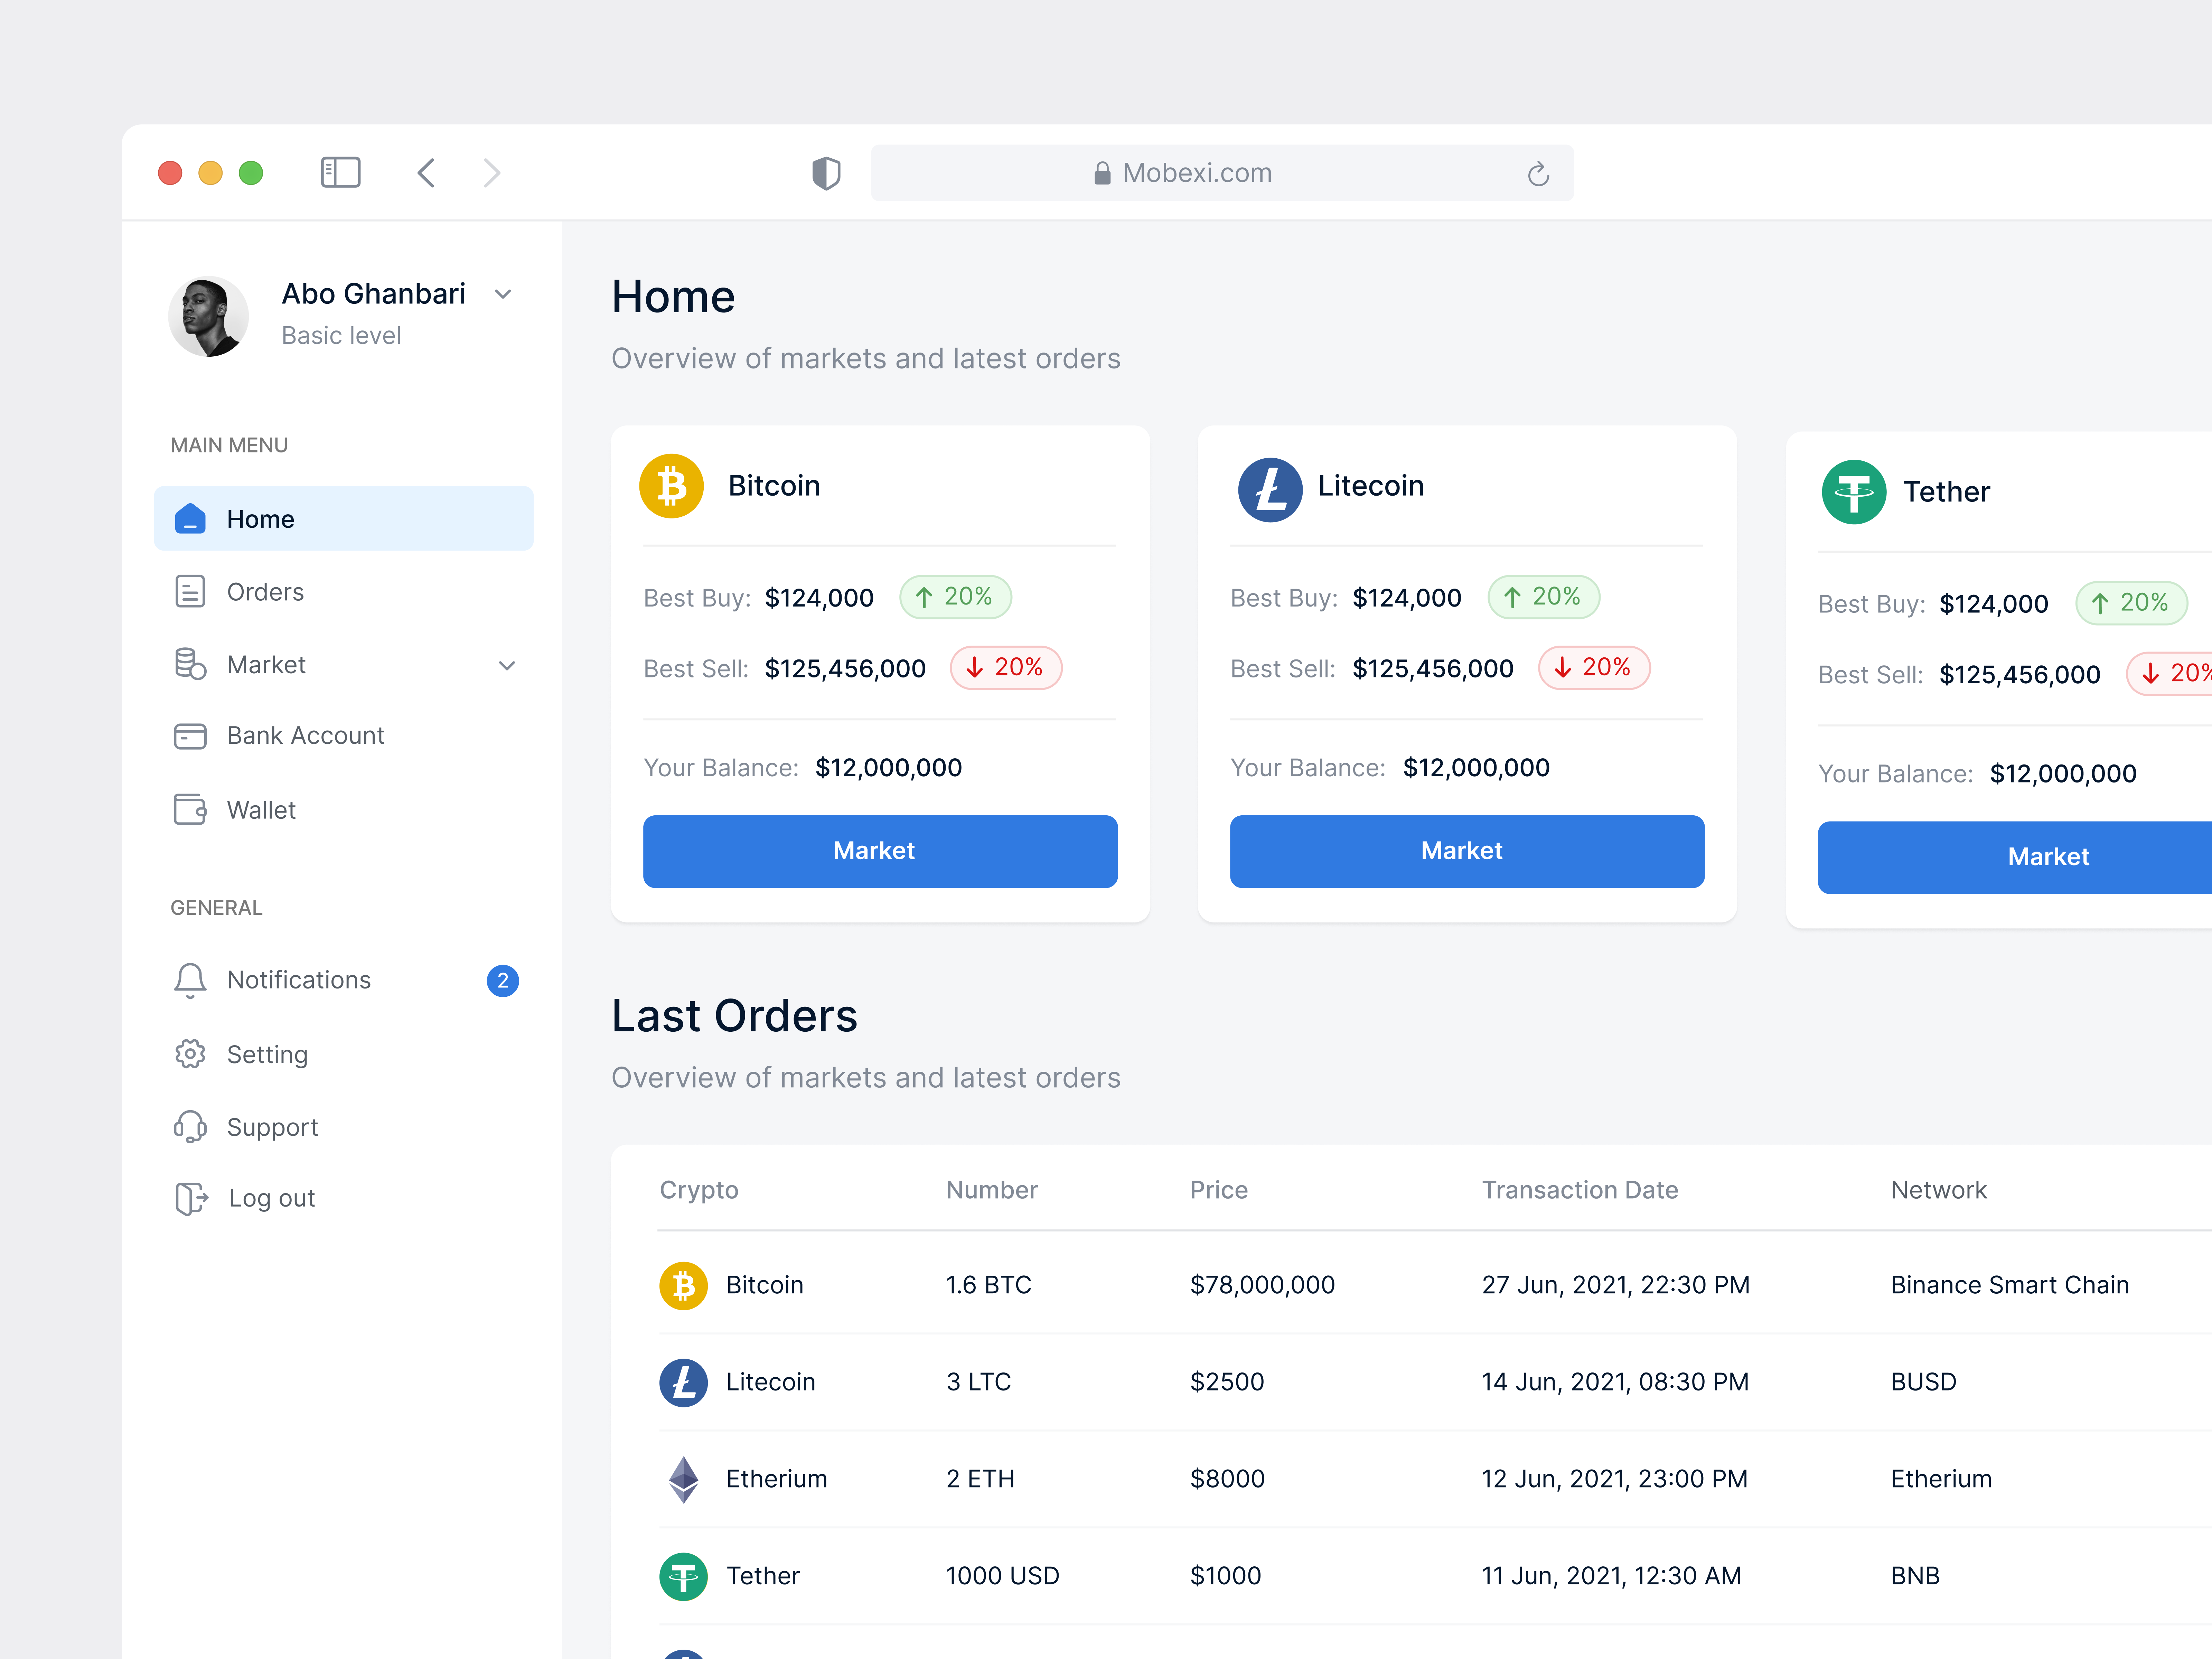The height and width of the screenshot is (1659, 2212).
Task: Sort by the Crypto column header
Action: (699, 1190)
